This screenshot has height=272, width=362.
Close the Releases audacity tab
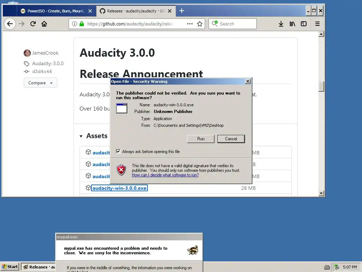[170, 11]
